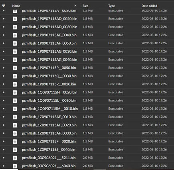Click 2.0 MB size of pcmflash_03C906021___5211.bin
The width and height of the screenshot is (174, 170).
point(88,158)
